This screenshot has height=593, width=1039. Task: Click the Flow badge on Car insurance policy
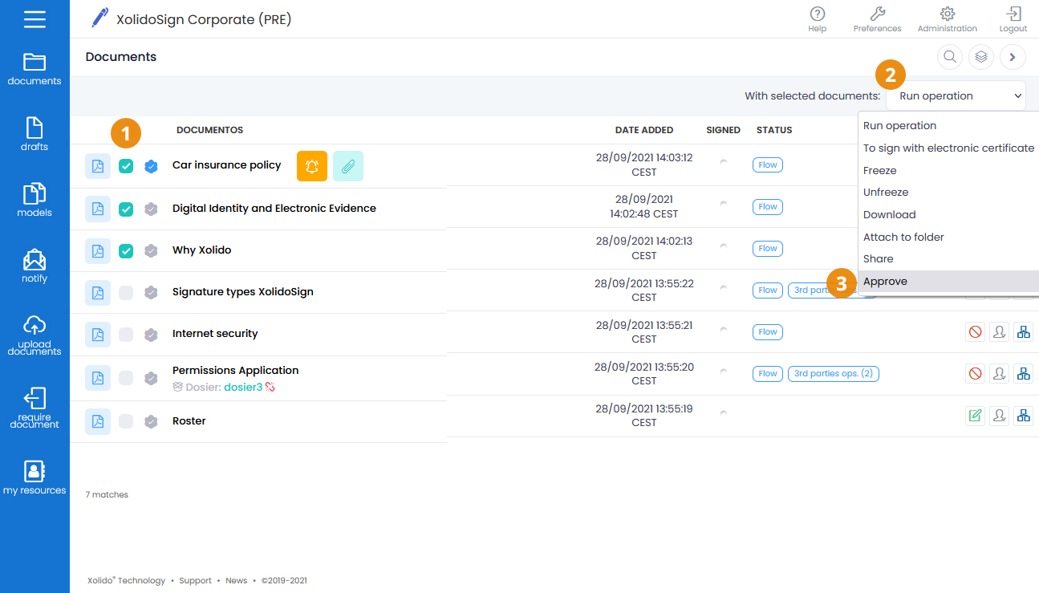768,164
